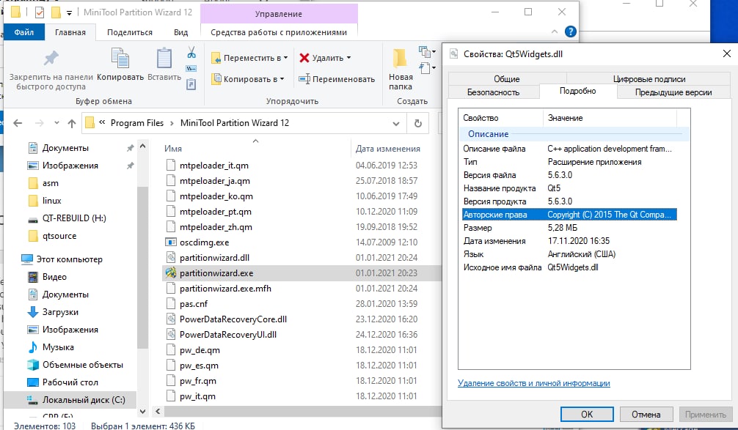This screenshot has width=738, height=430.
Task: Open Общие tab in properties
Action: (x=507, y=78)
